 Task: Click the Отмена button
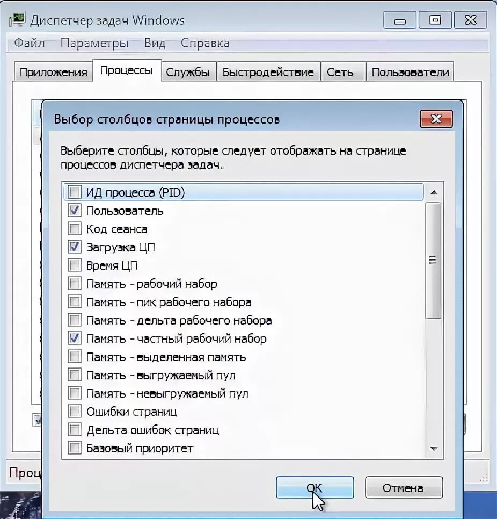[404, 487]
